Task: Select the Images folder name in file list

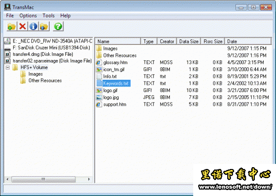Action: (x=110, y=49)
